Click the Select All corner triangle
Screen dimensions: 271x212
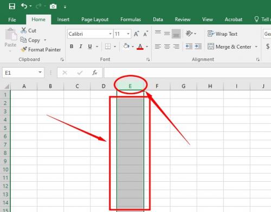point(7,87)
